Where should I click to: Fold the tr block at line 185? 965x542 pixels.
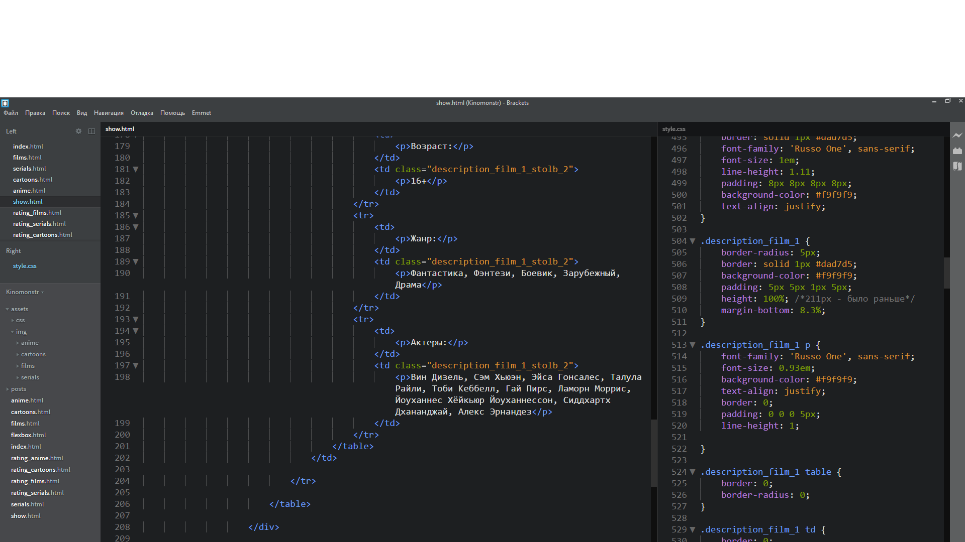pyautogui.click(x=136, y=215)
